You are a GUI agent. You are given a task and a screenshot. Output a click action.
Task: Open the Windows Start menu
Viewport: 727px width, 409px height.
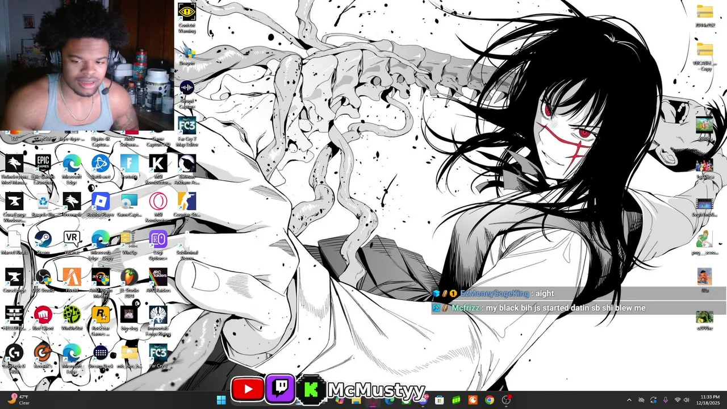221,400
